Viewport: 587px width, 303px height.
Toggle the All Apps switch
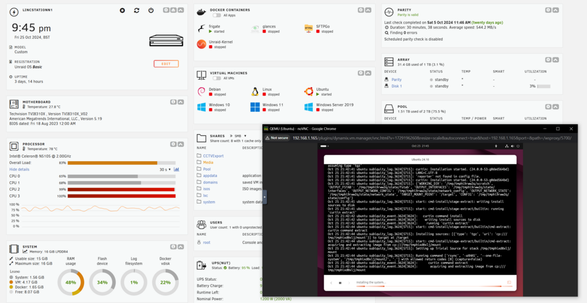pos(217,15)
